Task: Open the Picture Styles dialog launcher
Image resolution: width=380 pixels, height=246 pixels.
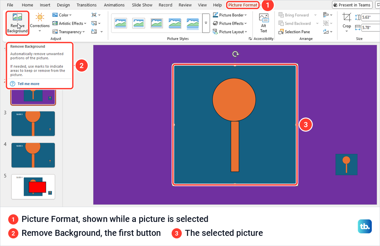Action: [250, 39]
